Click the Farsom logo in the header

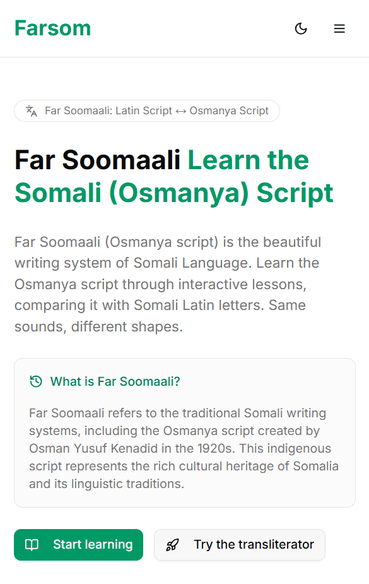click(52, 28)
